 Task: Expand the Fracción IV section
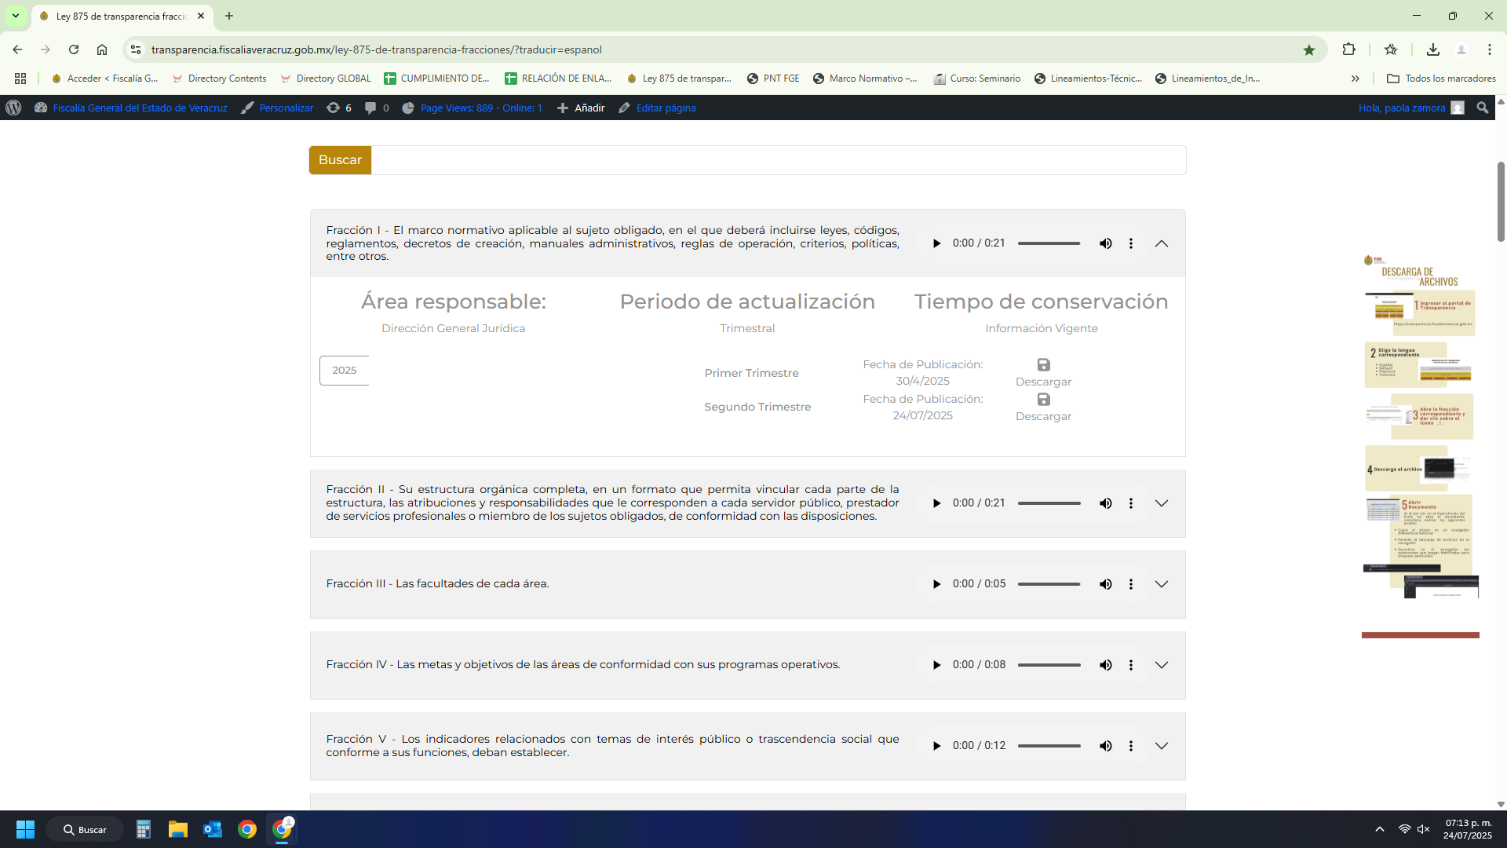point(1162,665)
